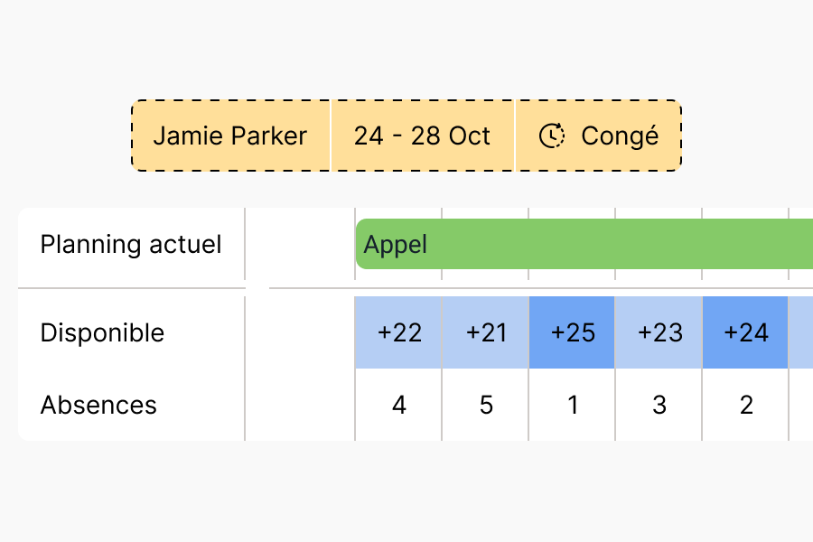
Task: Select the Congé leave type label
Action: (x=620, y=135)
